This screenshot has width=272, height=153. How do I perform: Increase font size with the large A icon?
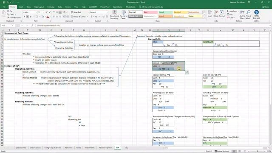[46, 12]
